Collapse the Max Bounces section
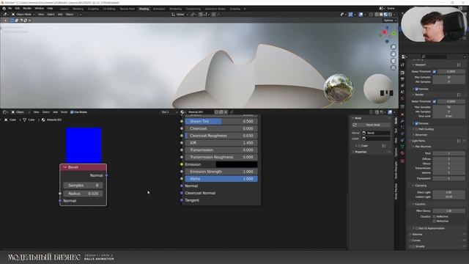 click(x=422, y=147)
